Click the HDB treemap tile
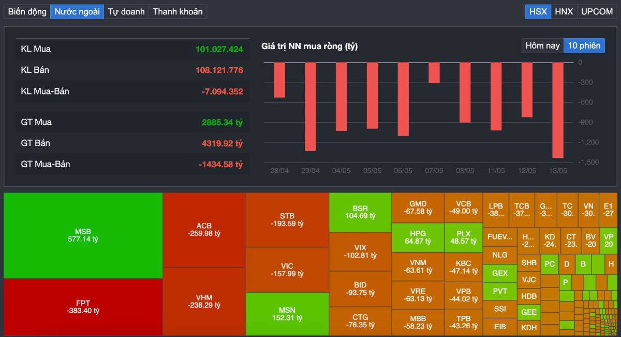Screen dimensions: 621x337 point(529,296)
